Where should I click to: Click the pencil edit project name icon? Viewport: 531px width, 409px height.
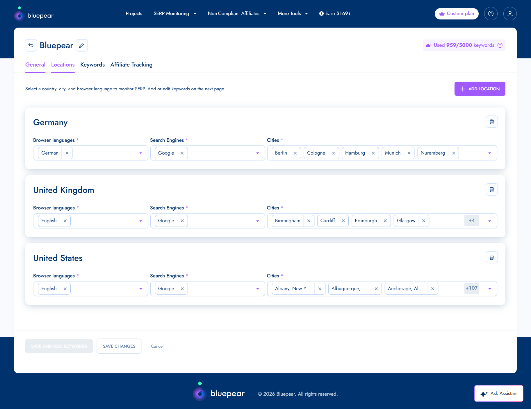82,45
